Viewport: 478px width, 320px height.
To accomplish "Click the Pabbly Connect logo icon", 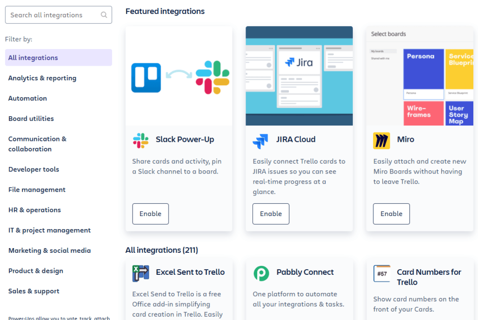I will (261, 273).
